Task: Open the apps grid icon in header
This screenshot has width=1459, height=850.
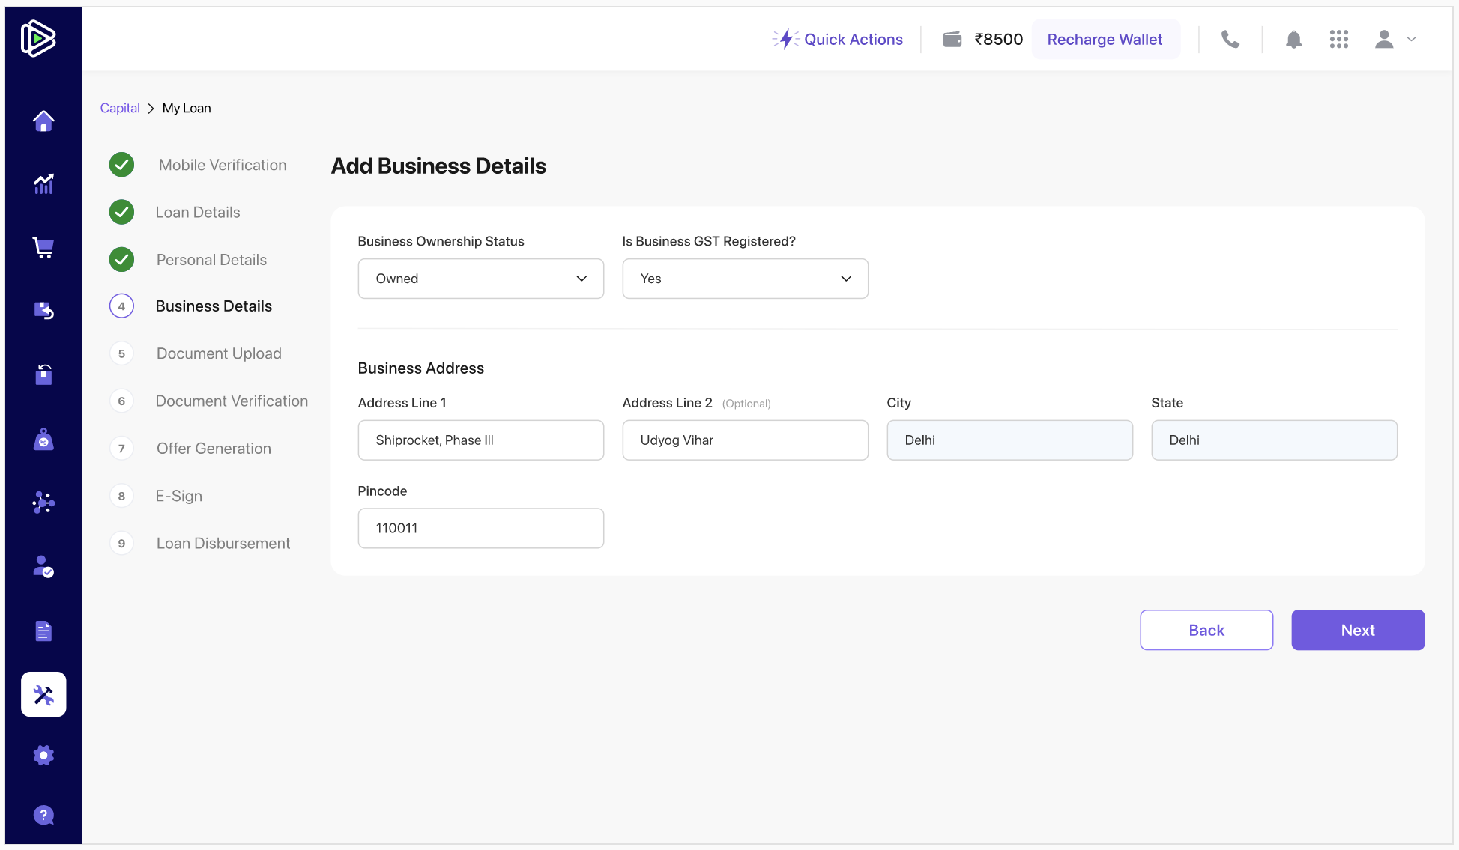Action: coord(1338,40)
